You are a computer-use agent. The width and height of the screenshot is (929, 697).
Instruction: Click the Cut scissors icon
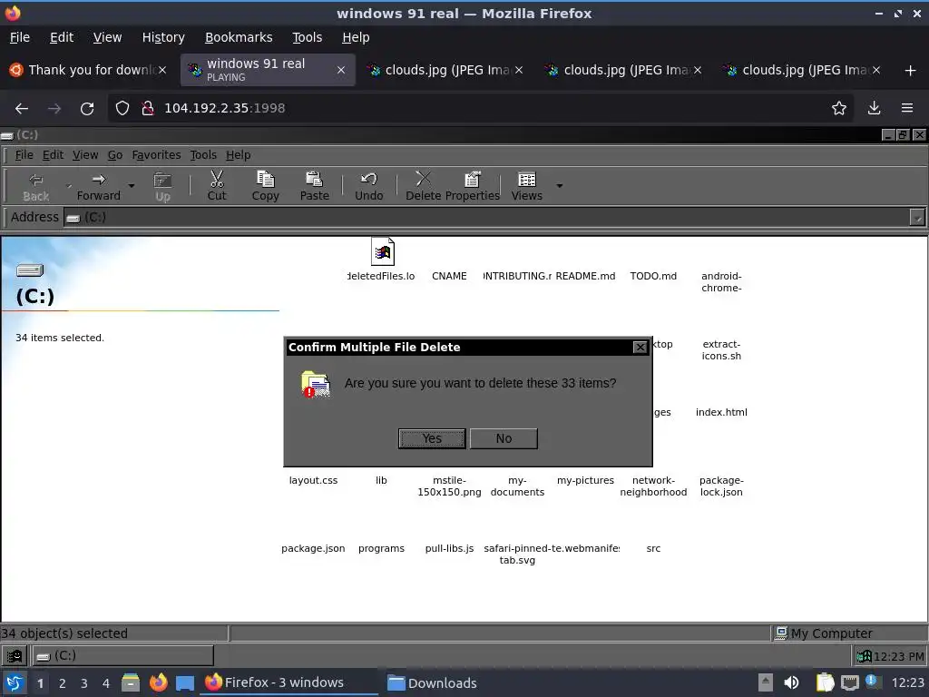[x=217, y=179]
